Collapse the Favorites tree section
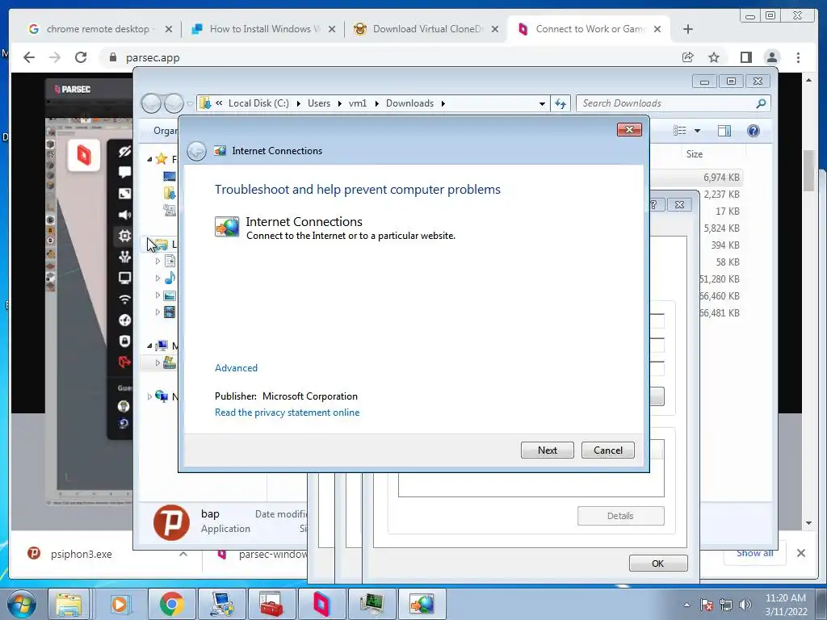The height and width of the screenshot is (620, 827). [149, 159]
